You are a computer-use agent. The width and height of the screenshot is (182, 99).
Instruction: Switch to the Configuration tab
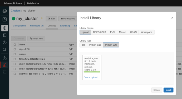(19, 26)
